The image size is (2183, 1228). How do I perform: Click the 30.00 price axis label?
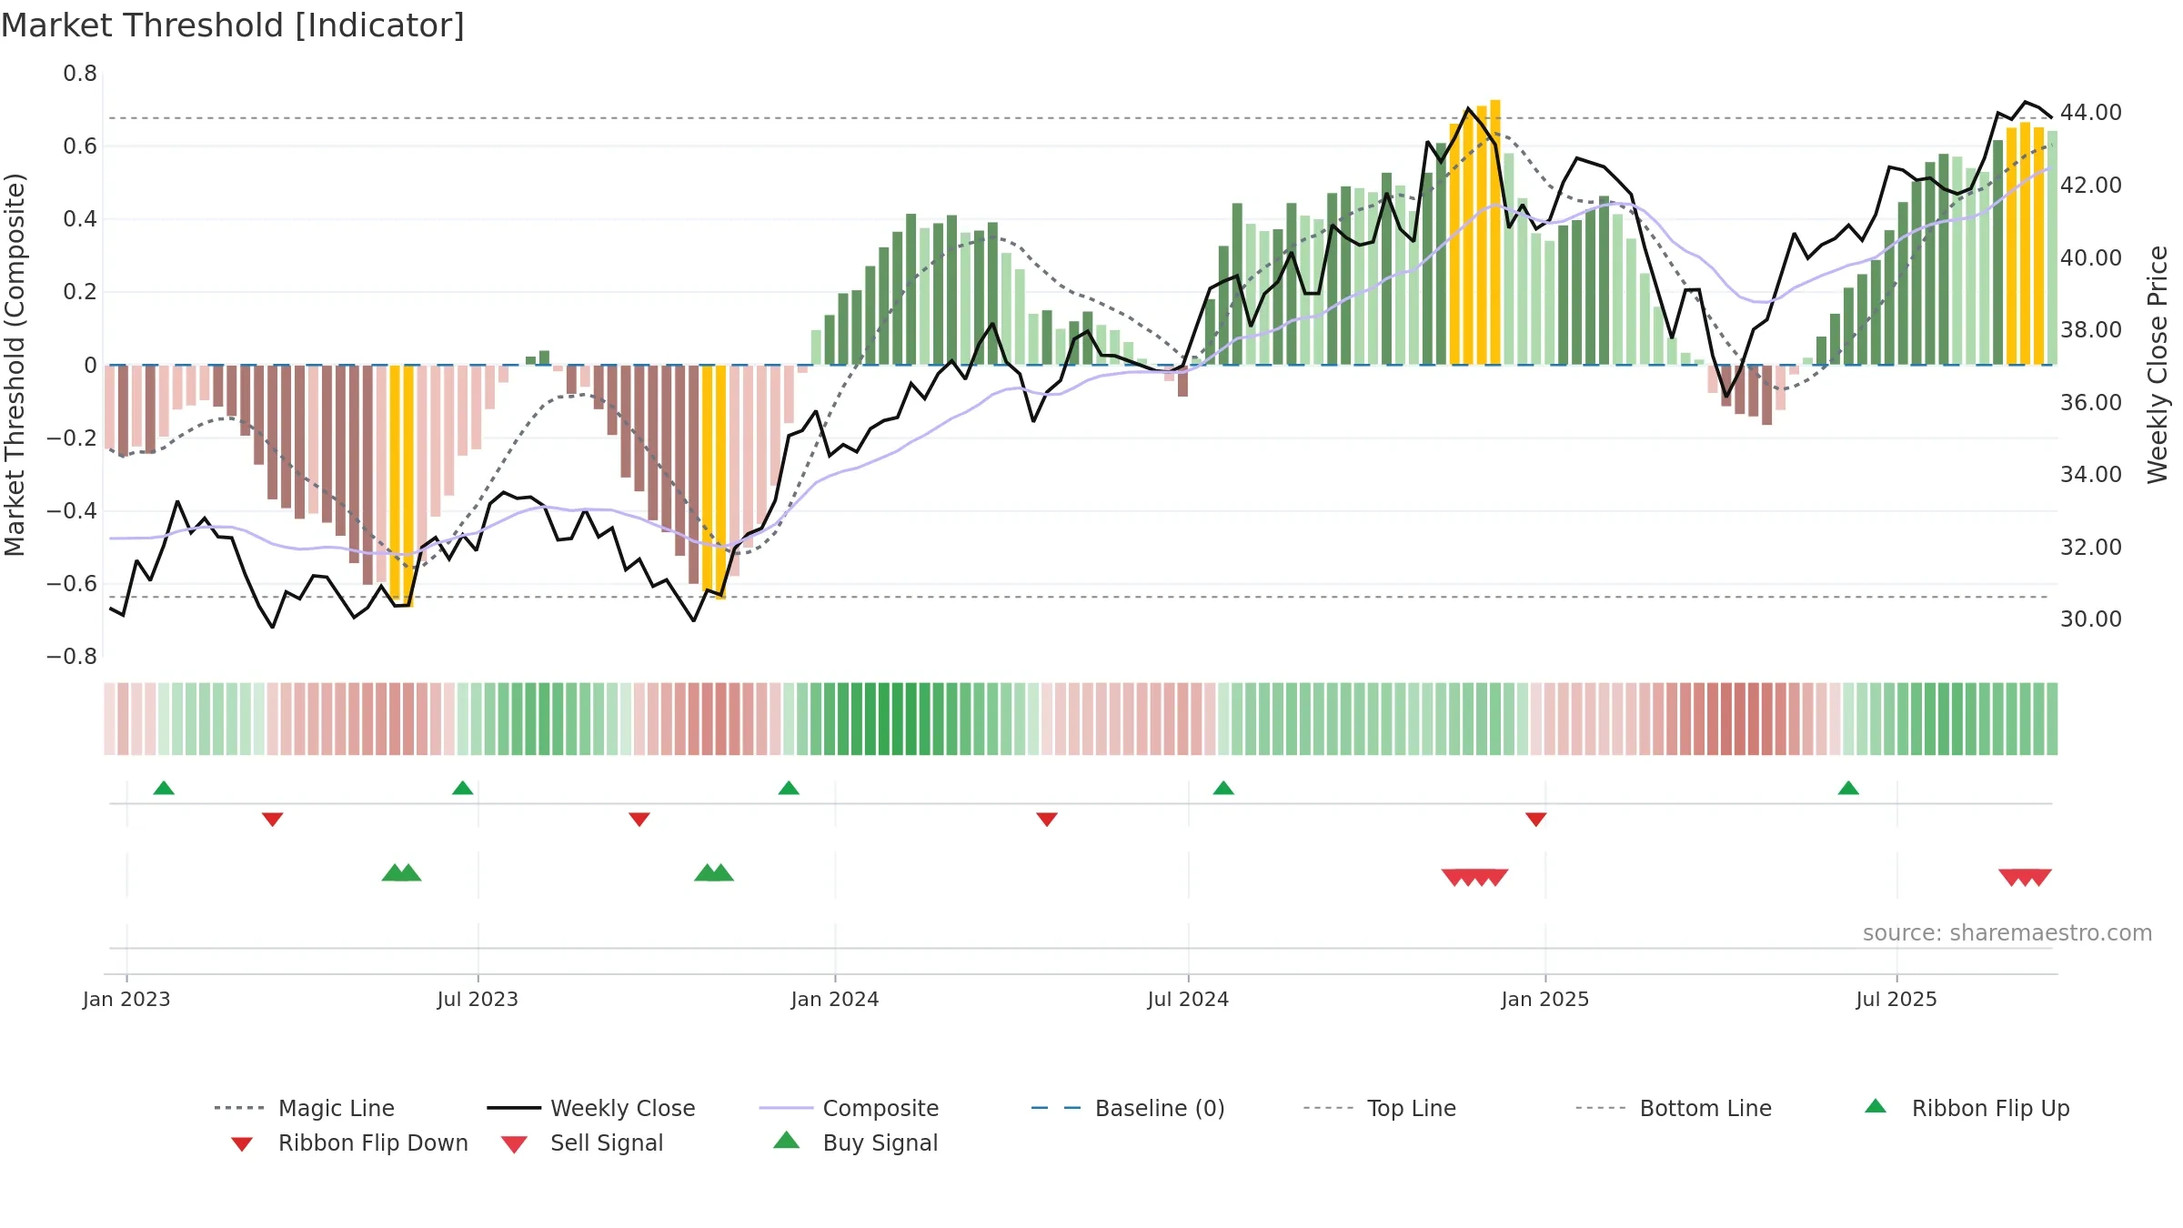pyautogui.click(x=2091, y=619)
